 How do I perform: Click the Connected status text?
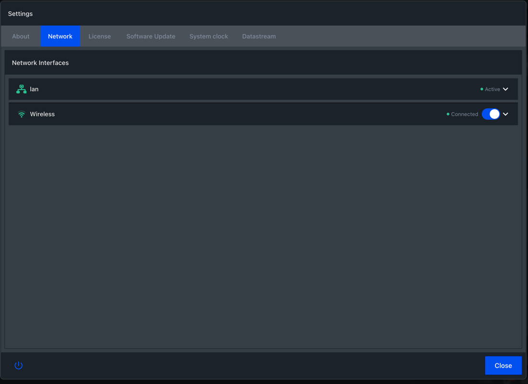pos(464,114)
